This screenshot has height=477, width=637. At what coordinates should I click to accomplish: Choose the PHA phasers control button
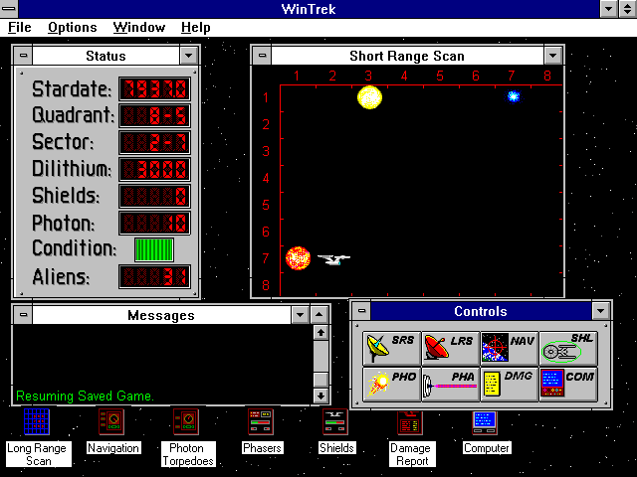tap(451, 385)
